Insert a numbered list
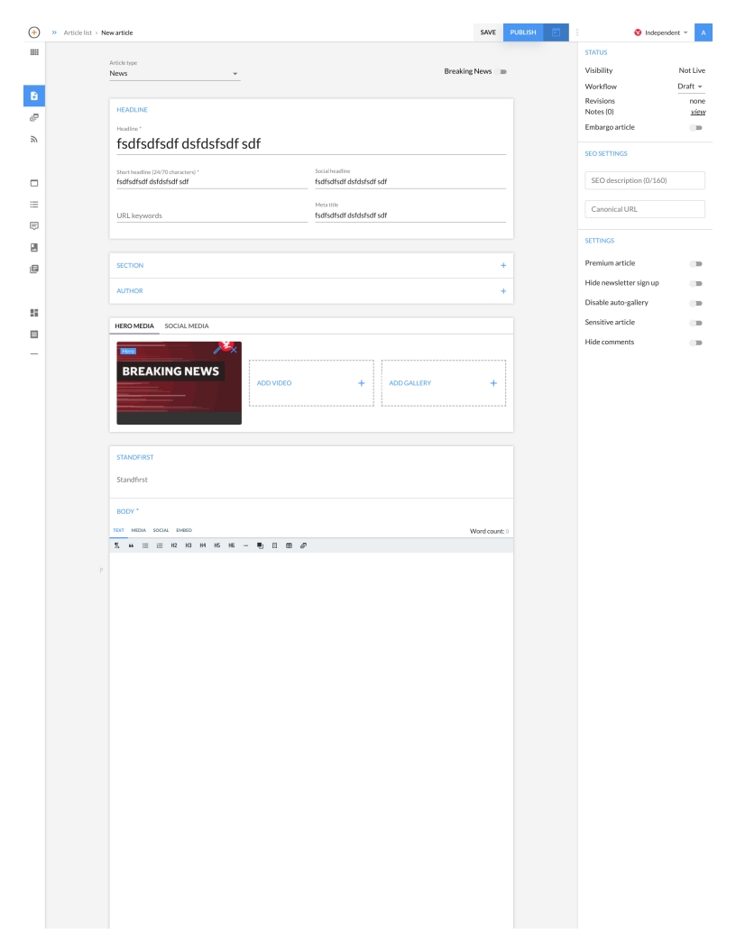The image size is (736, 952). coord(160,545)
